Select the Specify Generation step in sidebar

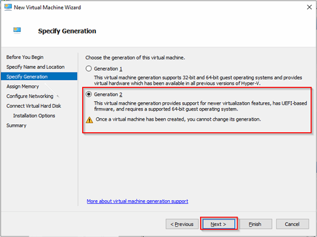coord(27,76)
